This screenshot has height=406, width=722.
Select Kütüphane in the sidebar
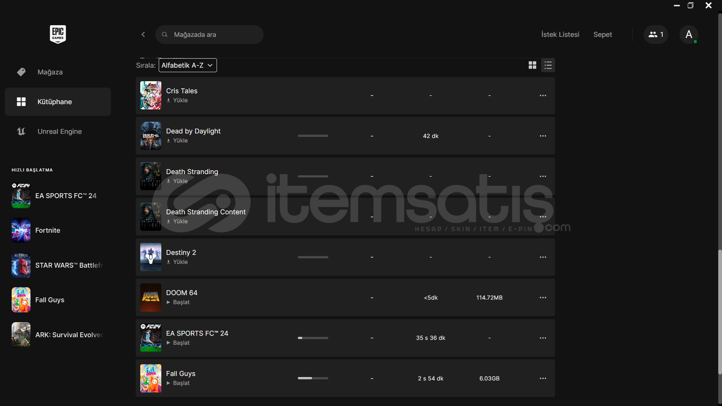point(58,102)
